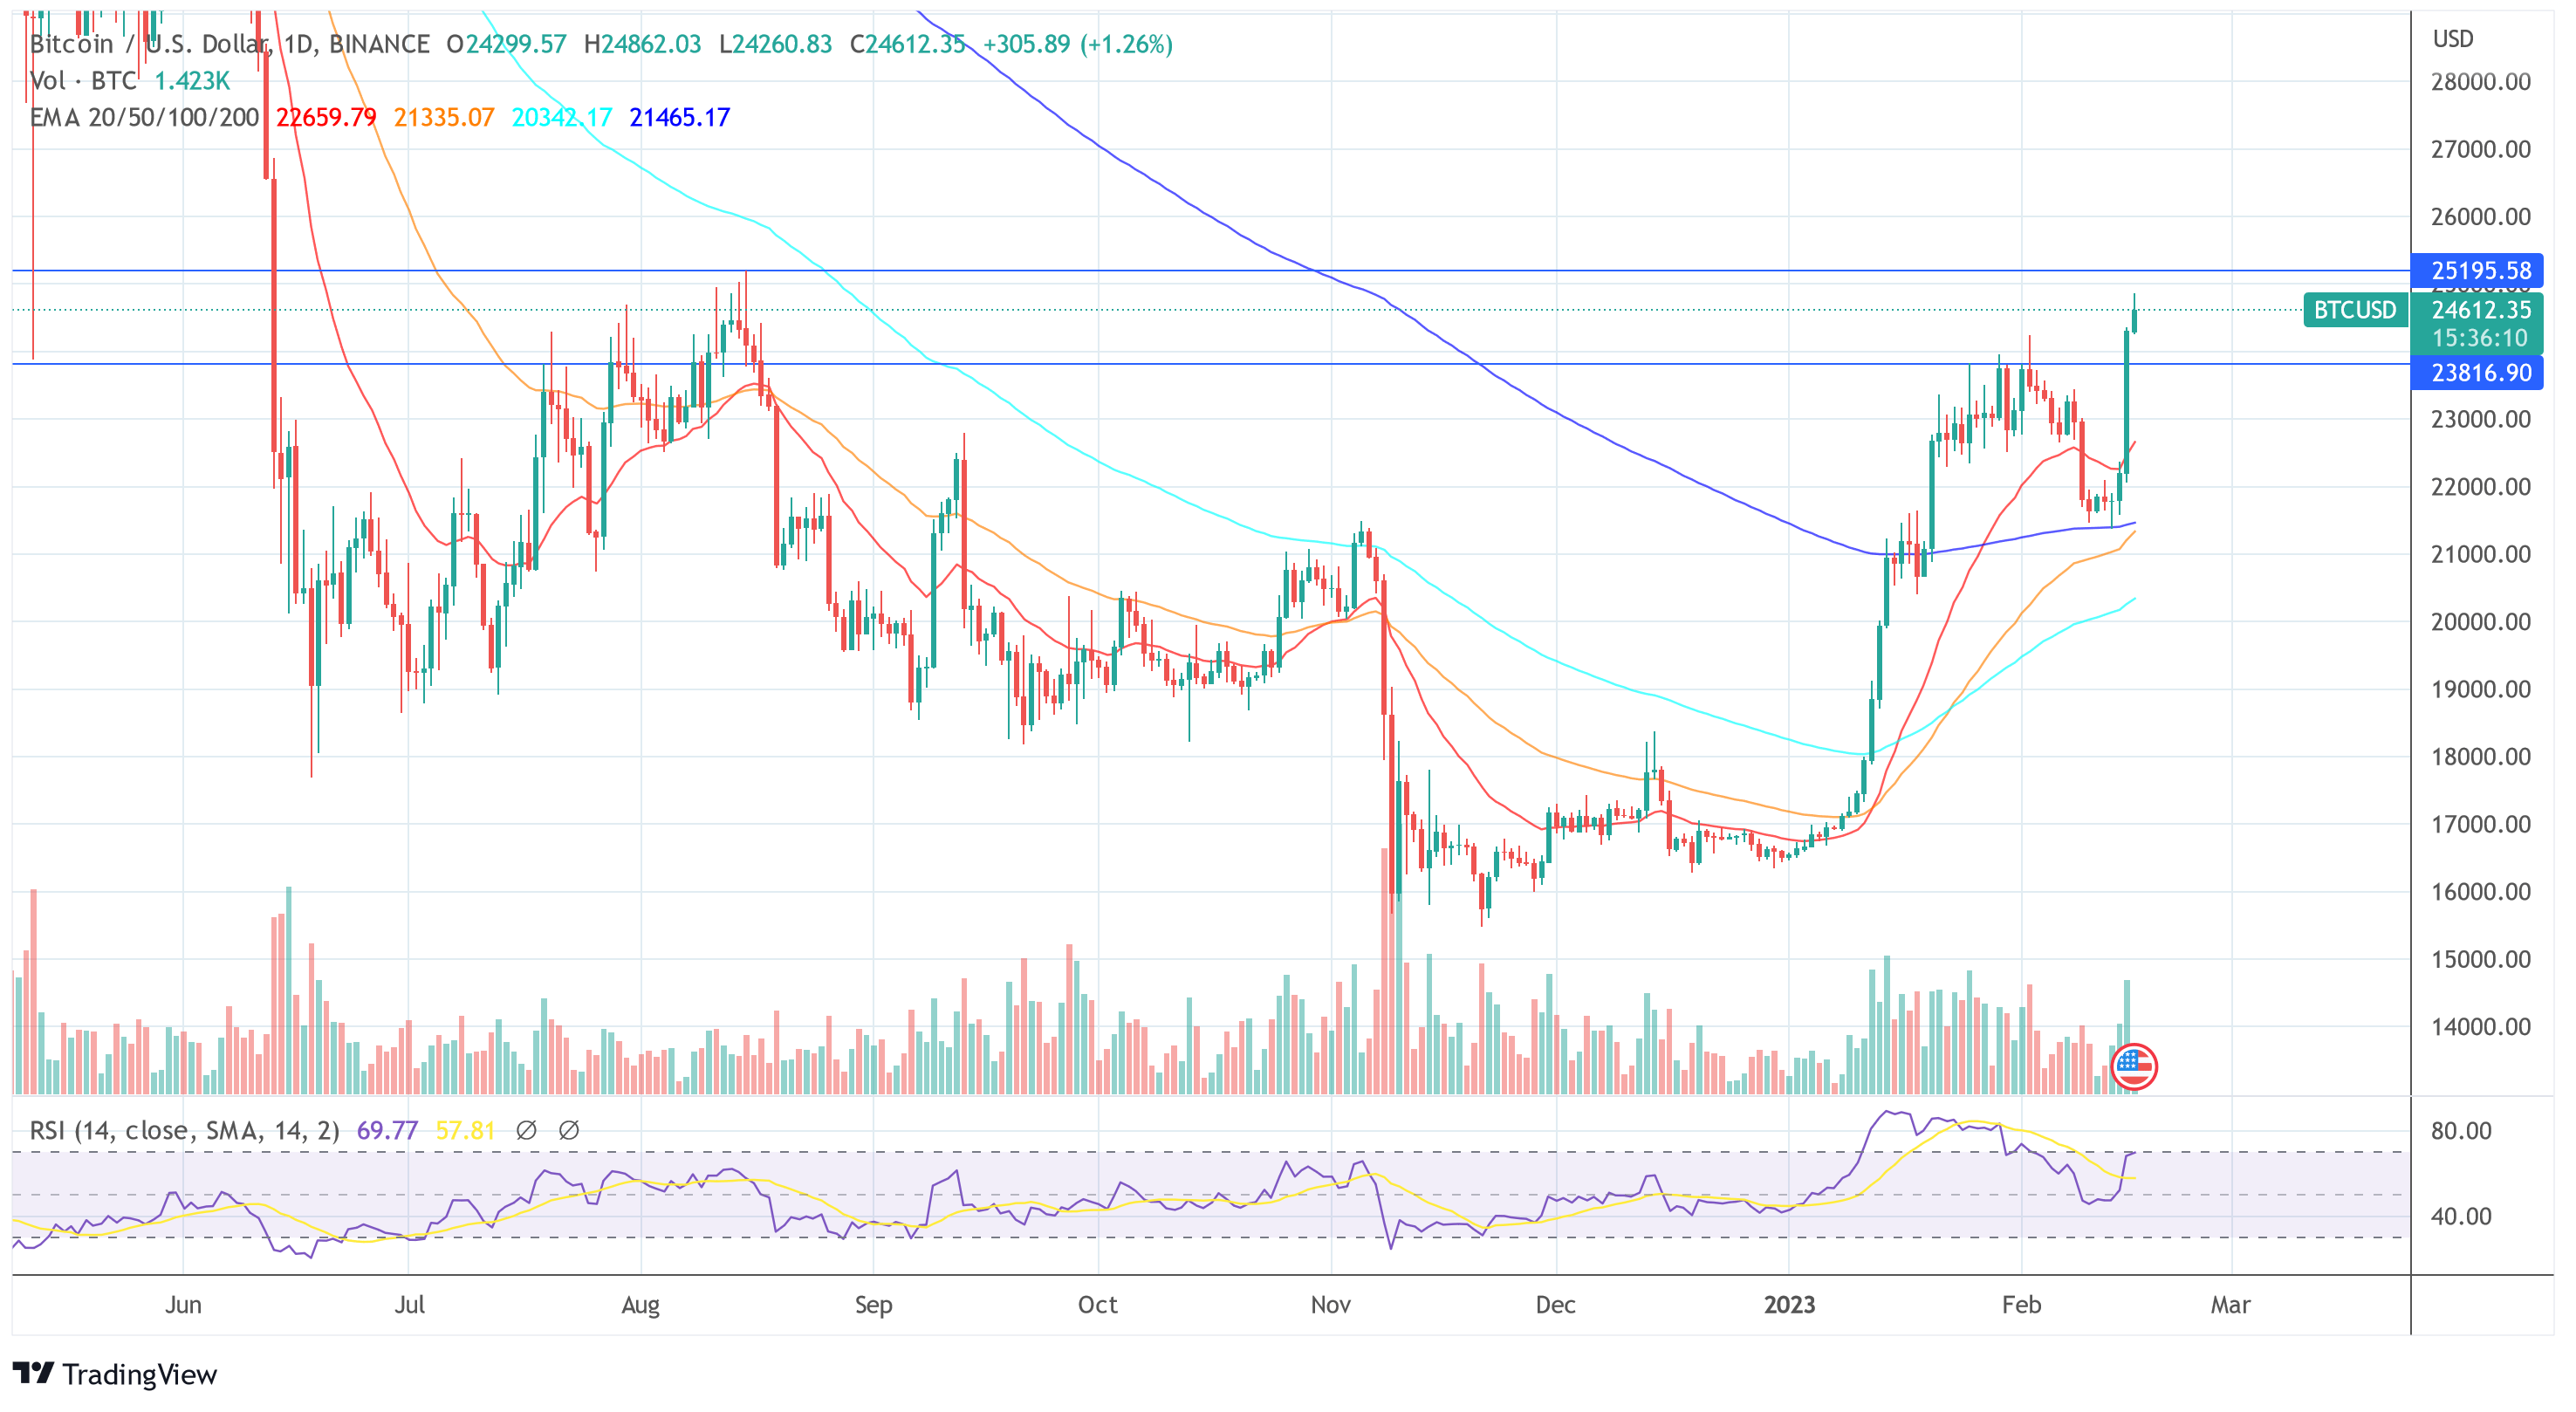Click the Sep label on time axis
The width and height of the screenshot is (2576, 1412).
873,1305
